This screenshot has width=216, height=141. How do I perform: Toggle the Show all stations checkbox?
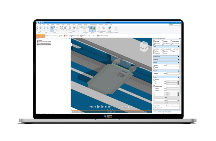[163, 44]
